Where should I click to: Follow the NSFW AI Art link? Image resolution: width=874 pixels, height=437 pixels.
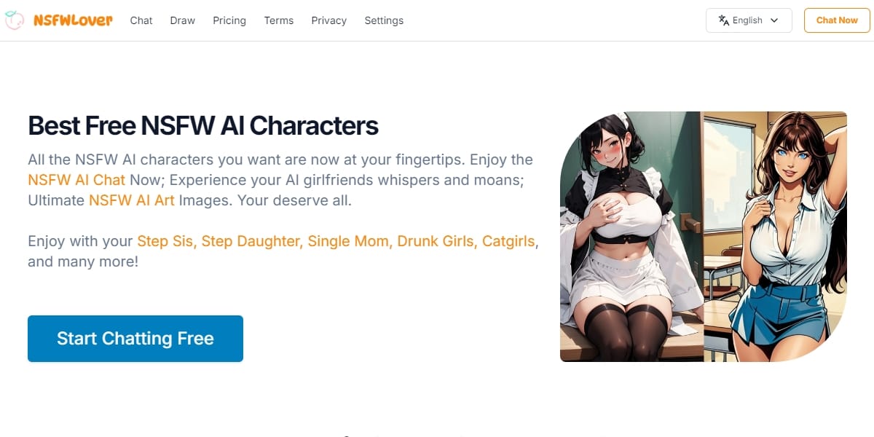(x=132, y=200)
